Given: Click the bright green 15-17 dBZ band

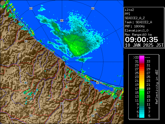Looking at the screenshot, I should 142,92.
